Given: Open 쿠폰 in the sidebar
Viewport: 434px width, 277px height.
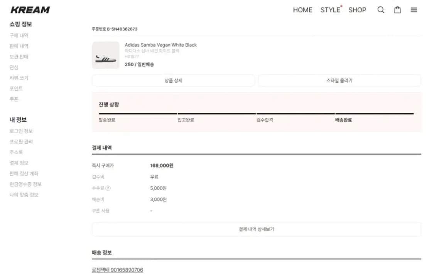Looking at the screenshot, I should [14, 99].
